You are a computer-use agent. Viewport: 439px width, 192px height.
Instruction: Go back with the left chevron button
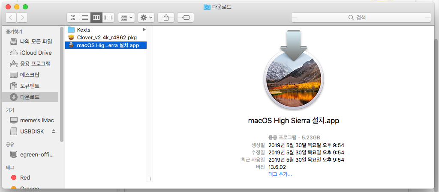(x=11, y=18)
